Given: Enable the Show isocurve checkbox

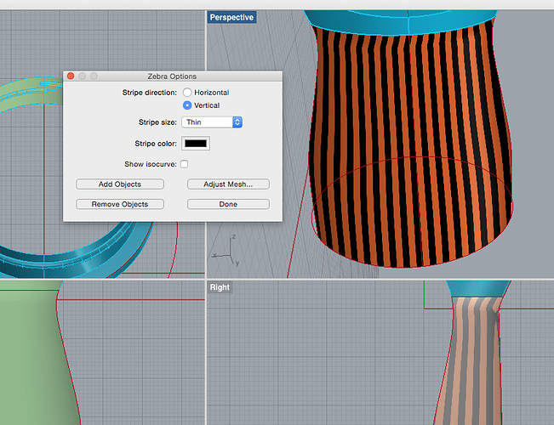Looking at the screenshot, I should (184, 164).
